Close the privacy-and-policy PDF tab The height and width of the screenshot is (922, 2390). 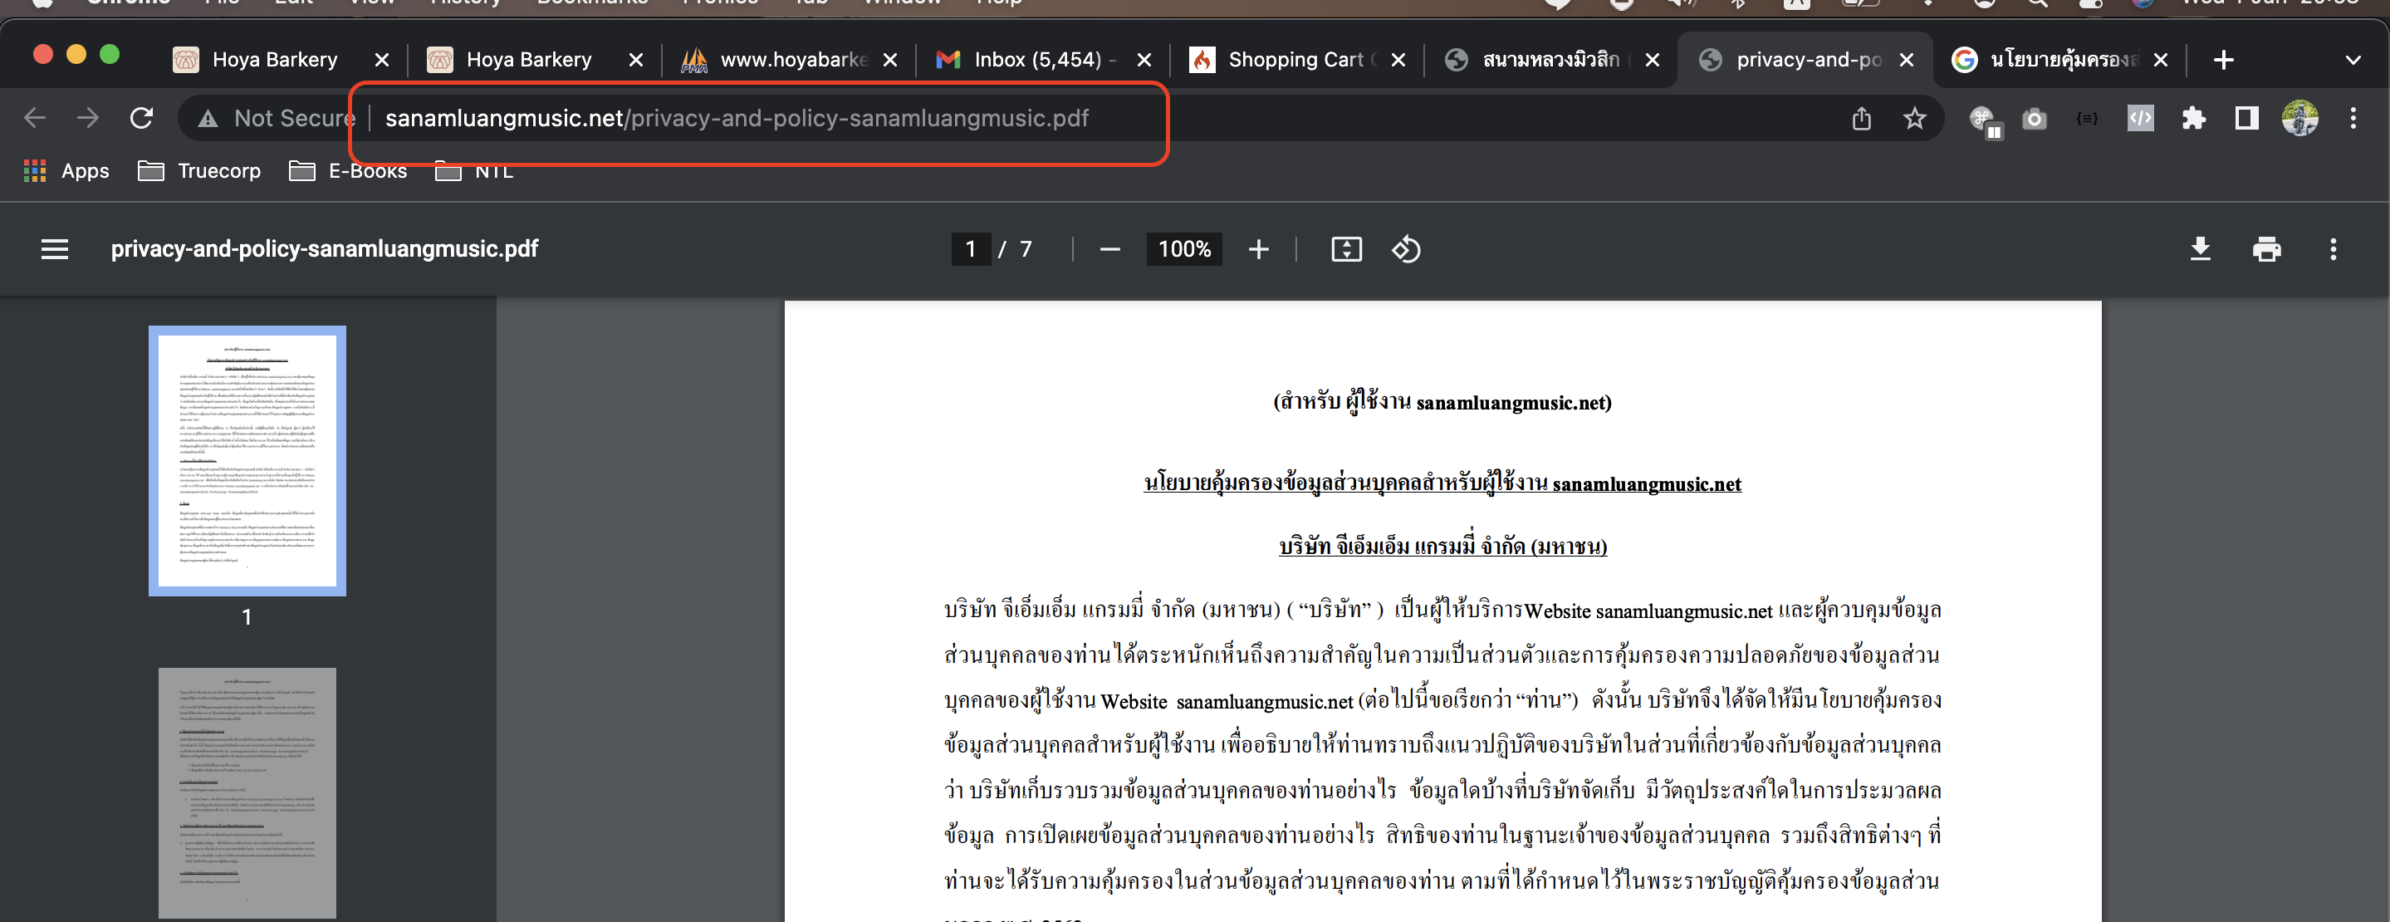pyautogui.click(x=1907, y=61)
